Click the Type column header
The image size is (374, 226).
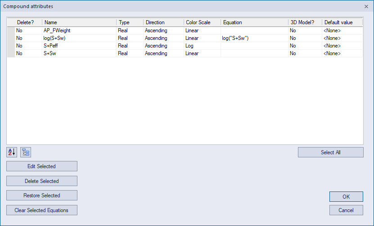click(130, 22)
